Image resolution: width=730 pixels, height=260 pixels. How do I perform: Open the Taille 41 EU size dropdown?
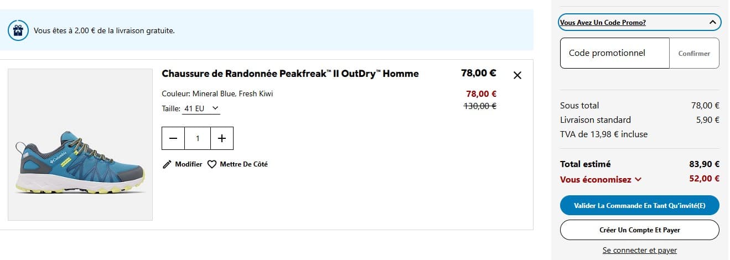pos(201,108)
